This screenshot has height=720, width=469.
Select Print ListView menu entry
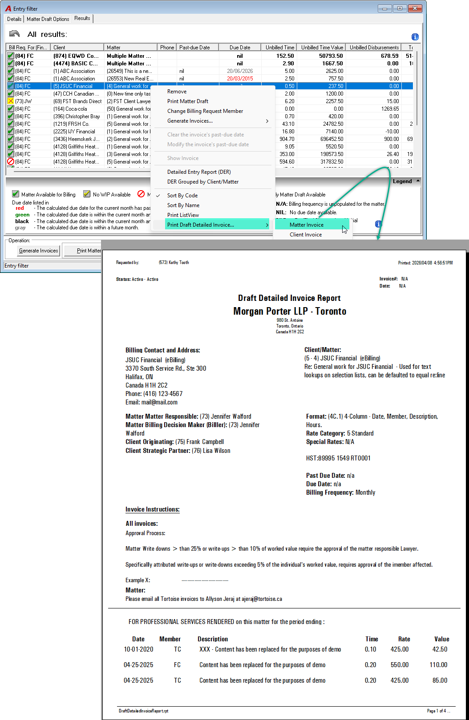coord(183,215)
